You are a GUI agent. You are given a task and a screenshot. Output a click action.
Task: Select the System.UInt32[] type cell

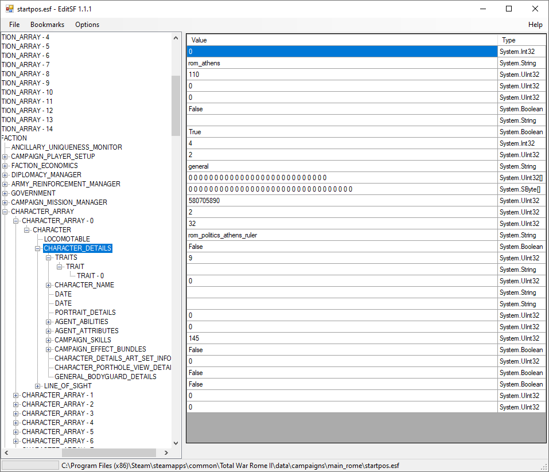pos(521,178)
